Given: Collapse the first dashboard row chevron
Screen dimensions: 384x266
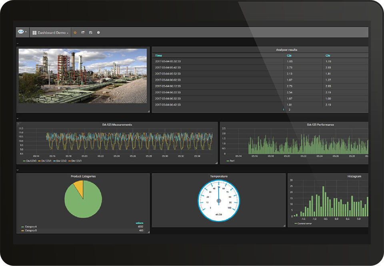Looking at the screenshot, I should point(17,43).
